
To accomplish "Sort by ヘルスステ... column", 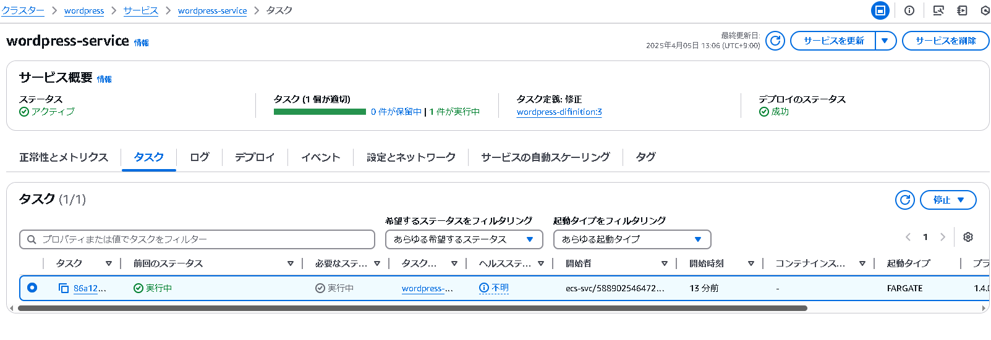I will [541, 263].
